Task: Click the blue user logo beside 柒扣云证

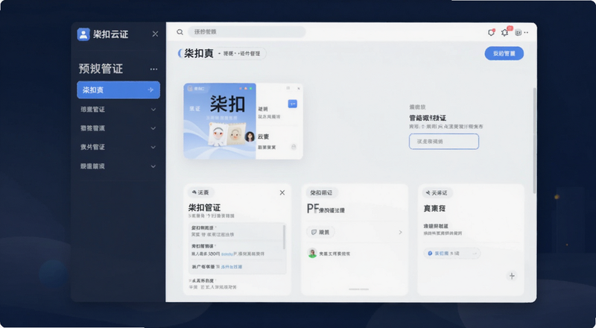Action: 83,34
